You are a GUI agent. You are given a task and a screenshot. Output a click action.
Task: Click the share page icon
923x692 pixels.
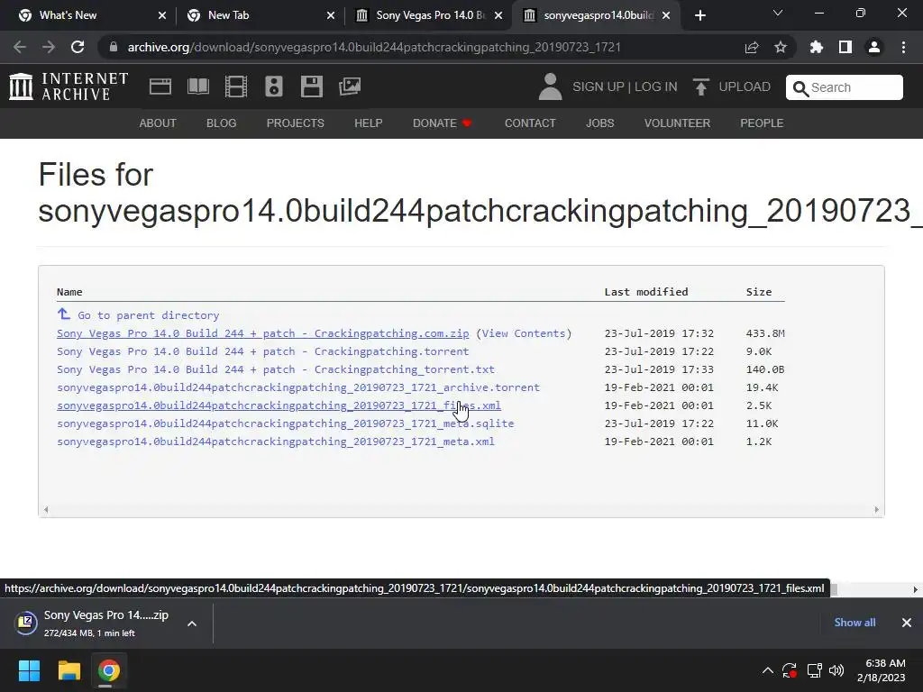752,47
